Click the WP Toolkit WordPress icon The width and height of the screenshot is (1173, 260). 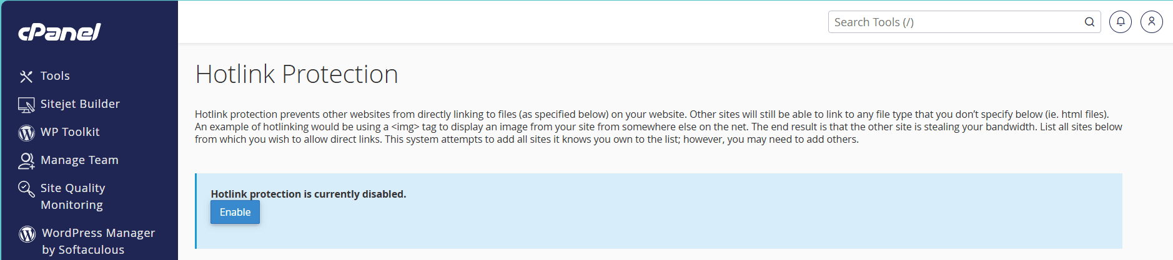(26, 133)
